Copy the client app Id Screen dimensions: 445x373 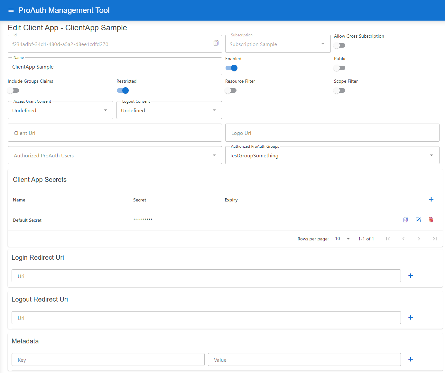216,43
